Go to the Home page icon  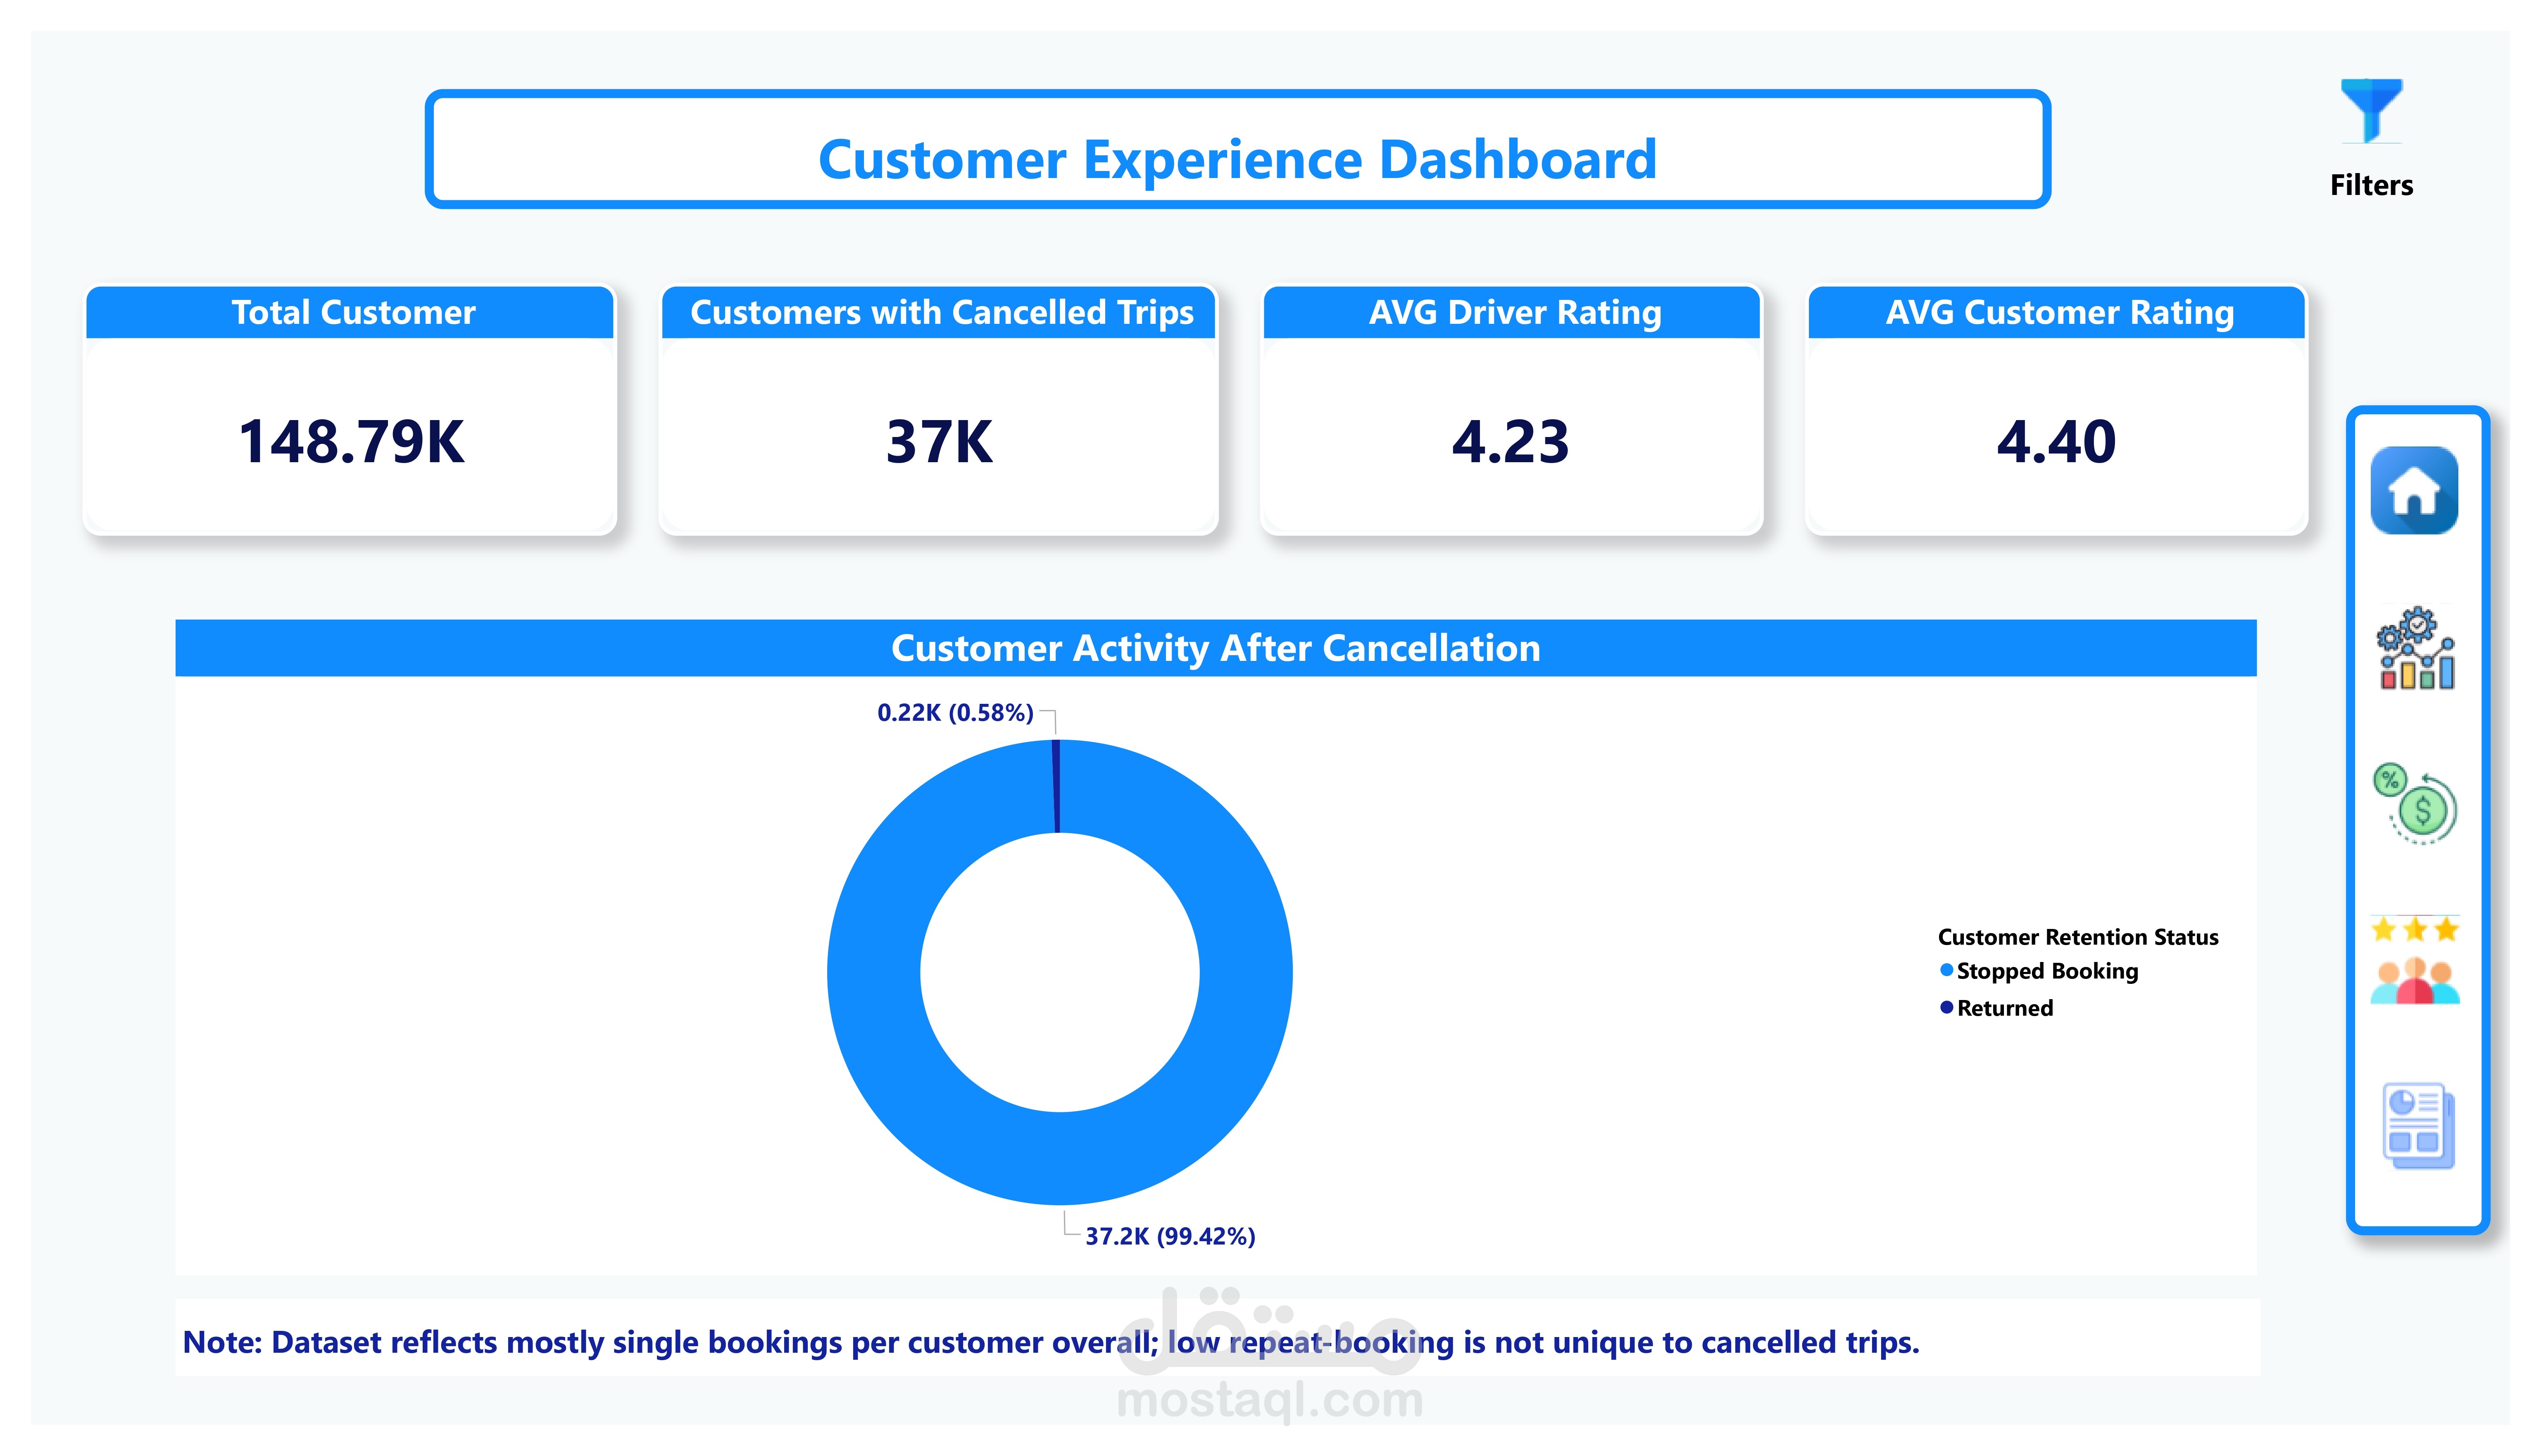click(2414, 490)
